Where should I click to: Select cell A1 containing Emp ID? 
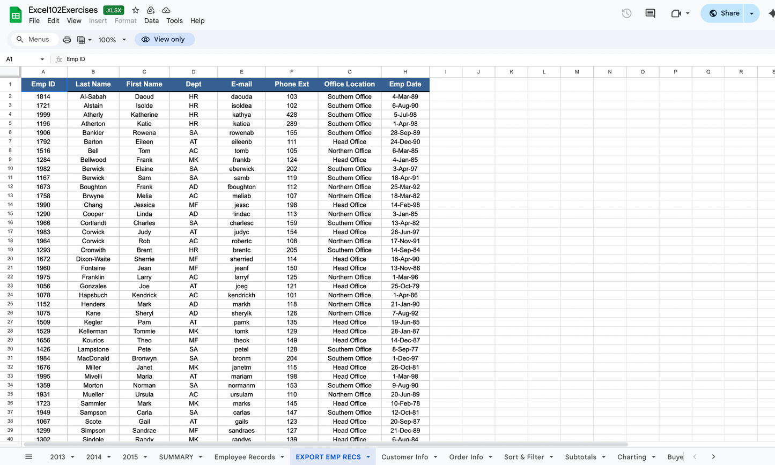click(43, 84)
